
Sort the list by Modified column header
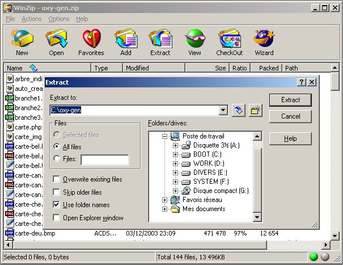[154, 68]
